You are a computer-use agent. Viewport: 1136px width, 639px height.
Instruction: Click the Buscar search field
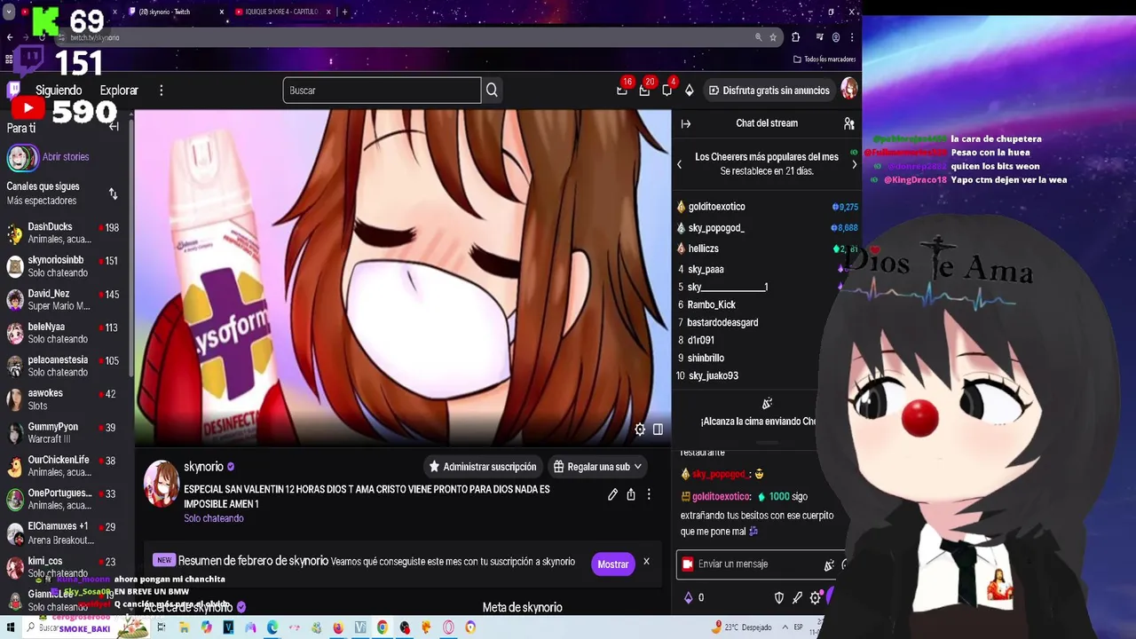tap(382, 91)
